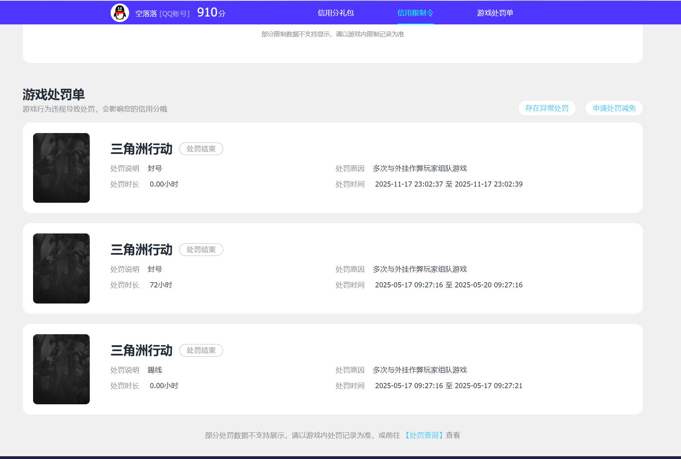The height and width of the screenshot is (459, 681).
Task: Click time range 2025-11-17 23:02:37 至 23:02:39
Action: pos(449,184)
